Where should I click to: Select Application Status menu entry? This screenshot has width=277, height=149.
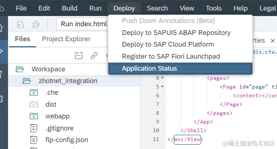149,68
